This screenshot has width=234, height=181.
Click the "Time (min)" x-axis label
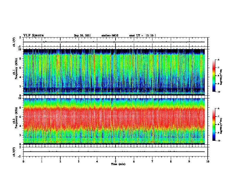118,164
